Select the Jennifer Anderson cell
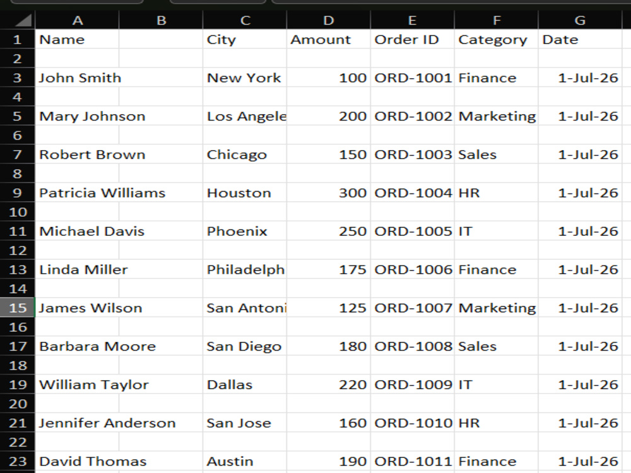This screenshot has width=631, height=473. pos(77,423)
